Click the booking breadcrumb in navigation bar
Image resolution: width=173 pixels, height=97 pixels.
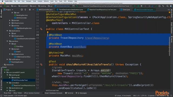pos(42,6)
